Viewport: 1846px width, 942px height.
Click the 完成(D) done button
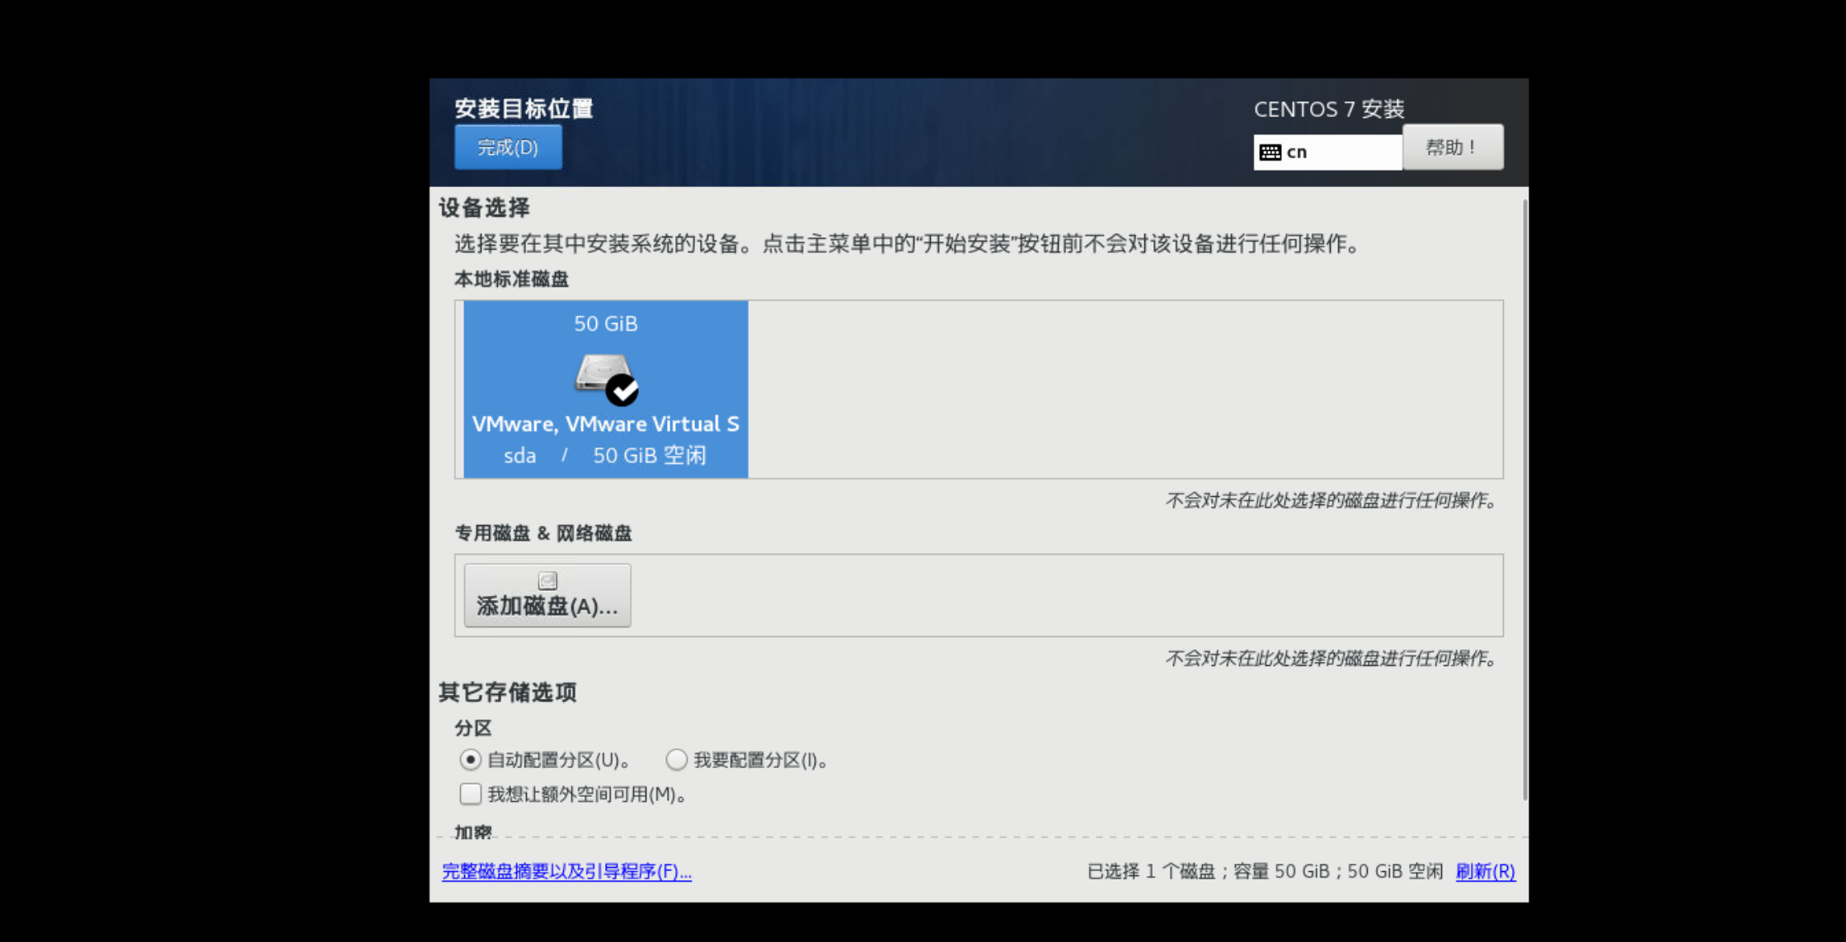pyautogui.click(x=508, y=148)
